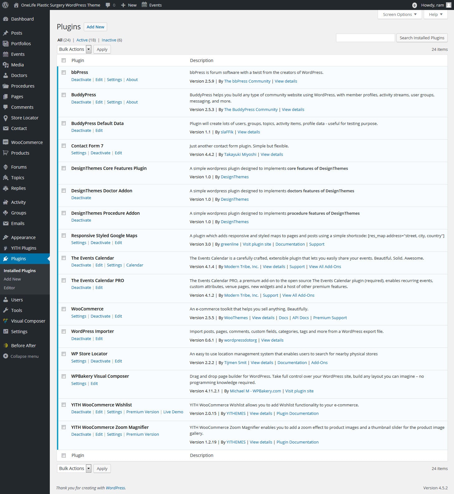The height and width of the screenshot is (494, 454).
Task: Click the Store Locator map pin icon
Action: tap(6, 118)
